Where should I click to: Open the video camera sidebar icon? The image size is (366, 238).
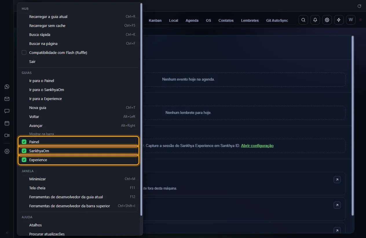(x=7, y=135)
